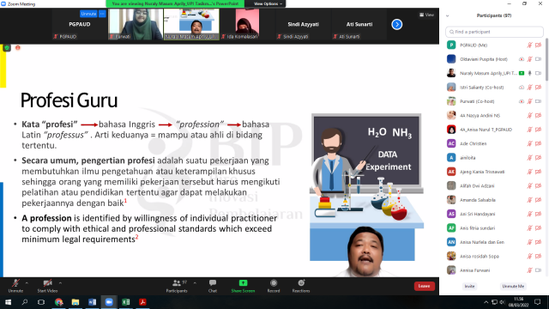Click the muted mic icon for Ade Christien
Screen dimensions: 549x309
coord(530,143)
